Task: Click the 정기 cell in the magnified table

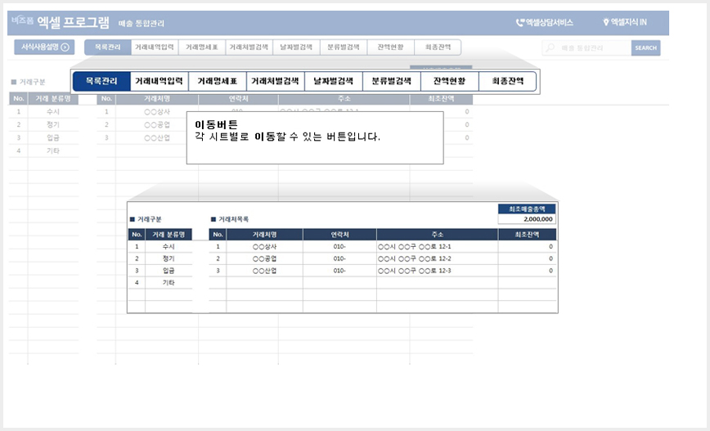Action: (x=169, y=258)
